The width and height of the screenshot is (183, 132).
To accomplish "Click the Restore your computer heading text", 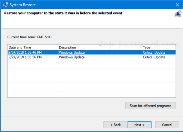I will [x=63, y=13].
